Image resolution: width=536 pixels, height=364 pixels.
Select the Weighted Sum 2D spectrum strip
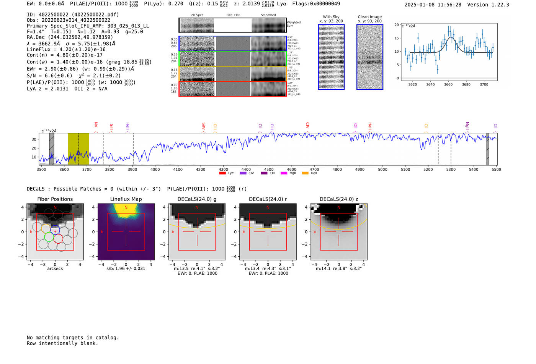tap(232, 25)
